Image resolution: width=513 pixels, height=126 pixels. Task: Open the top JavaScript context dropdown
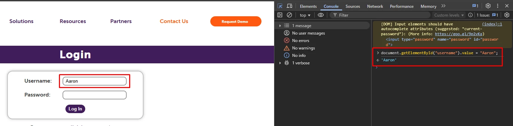305,15
